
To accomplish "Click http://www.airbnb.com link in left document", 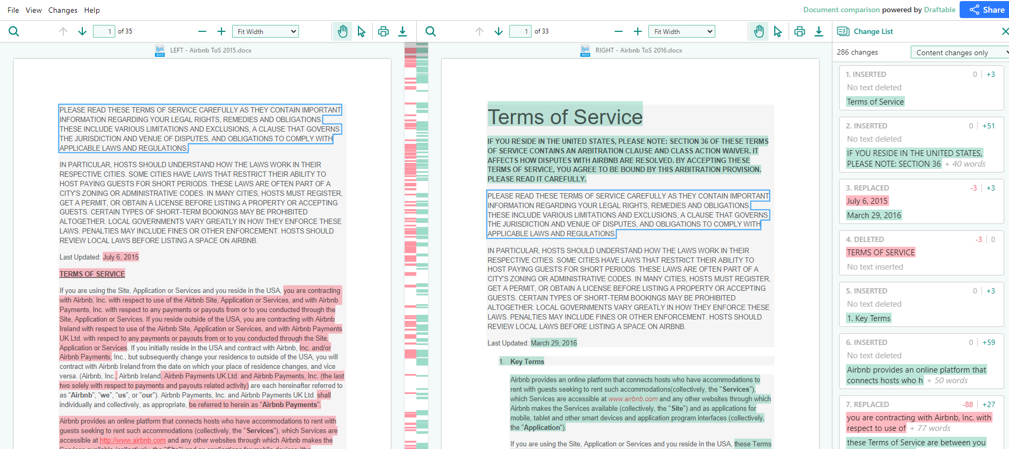I will pos(133,440).
